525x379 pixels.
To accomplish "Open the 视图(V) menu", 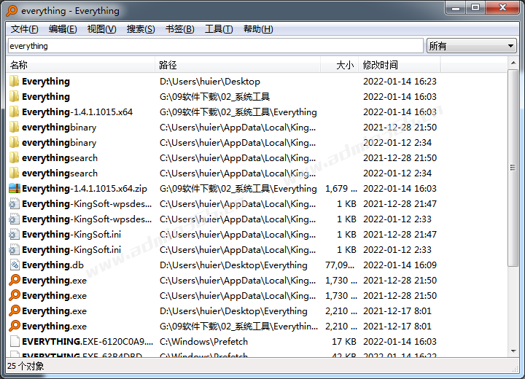I will point(102,29).
